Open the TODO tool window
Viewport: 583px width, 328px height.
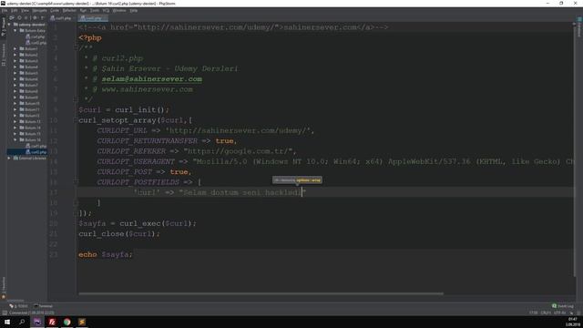[x=18, y=306]
